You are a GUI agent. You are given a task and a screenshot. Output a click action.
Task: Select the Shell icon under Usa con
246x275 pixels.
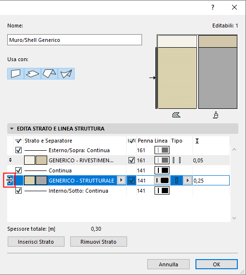pos(66,74)
